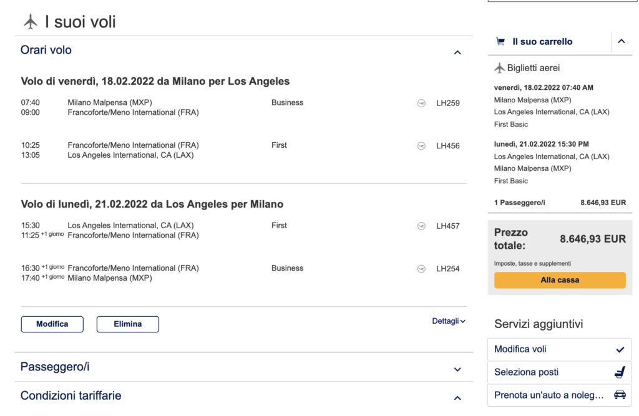Image resolution: width=639 pixels, height=416 pixels.
Task: Click the shopping cart icon in Il suo carrello
Action: click(500, 42)
